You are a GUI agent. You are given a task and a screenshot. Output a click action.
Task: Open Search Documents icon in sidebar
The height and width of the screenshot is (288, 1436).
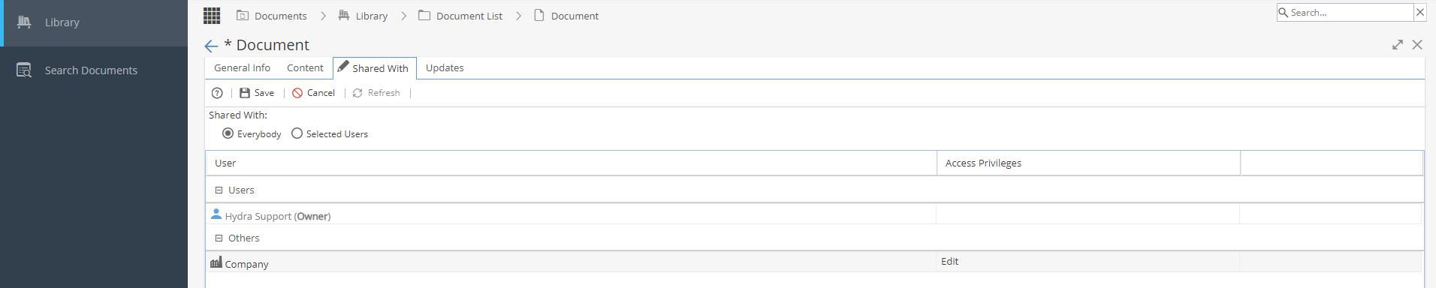(24, 70)
